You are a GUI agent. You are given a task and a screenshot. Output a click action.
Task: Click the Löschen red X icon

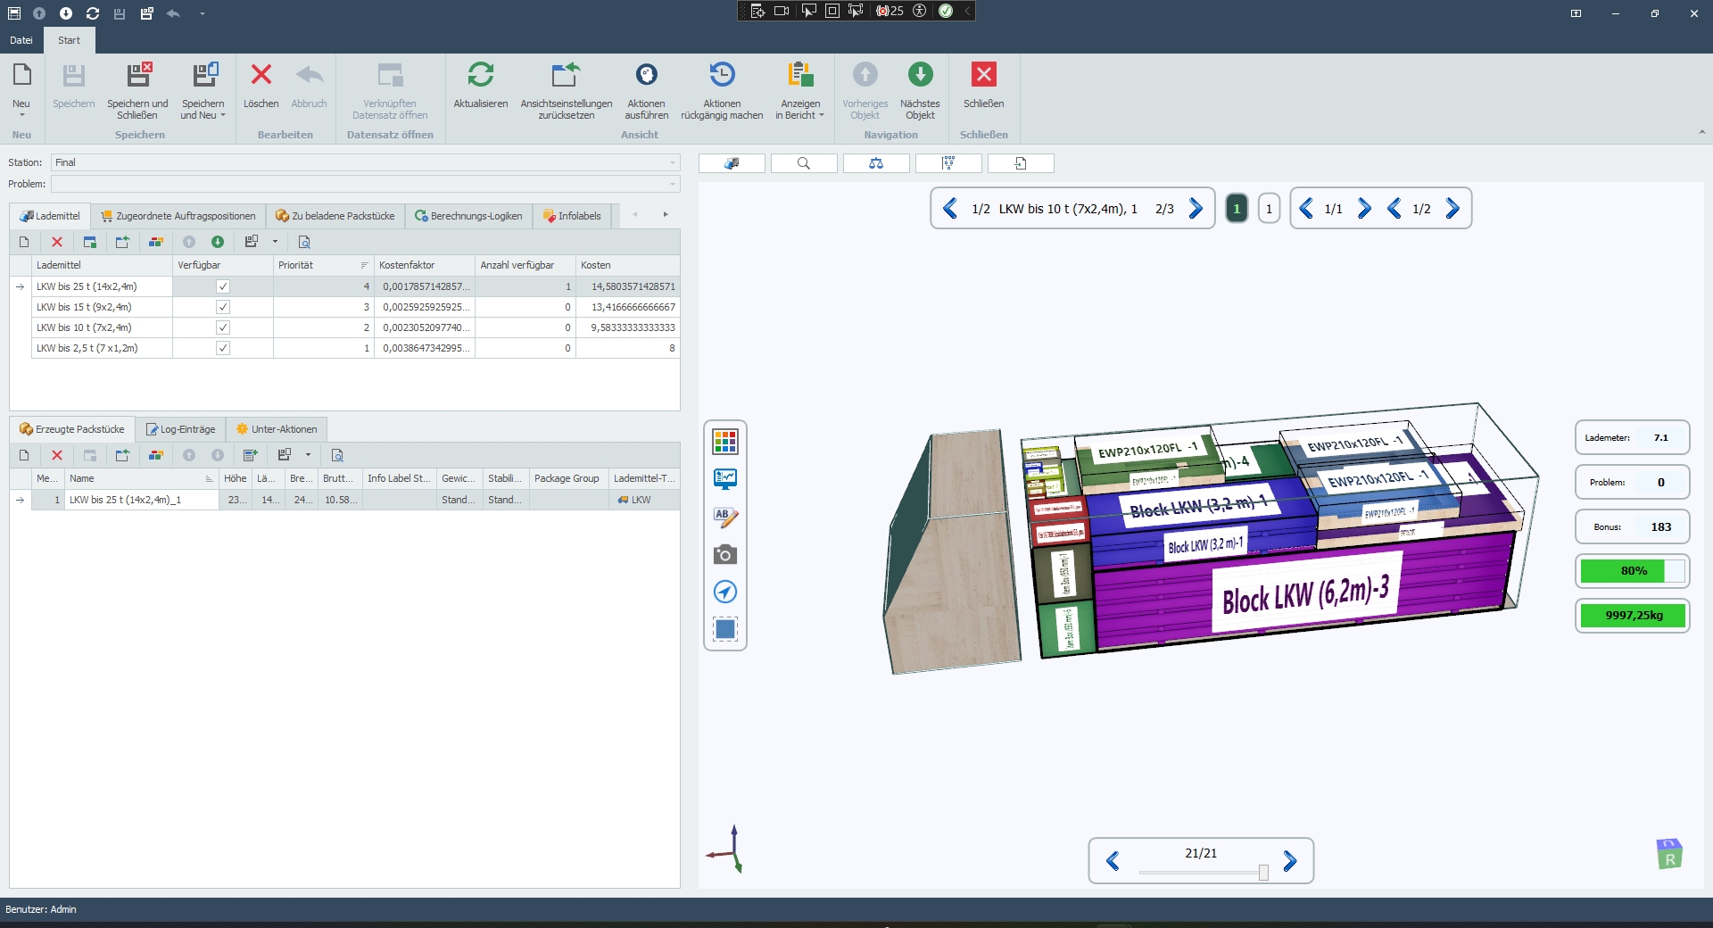tap(261, 75)
